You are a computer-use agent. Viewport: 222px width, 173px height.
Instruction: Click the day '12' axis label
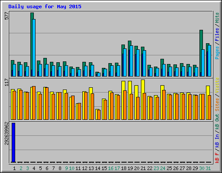(85, 168)
